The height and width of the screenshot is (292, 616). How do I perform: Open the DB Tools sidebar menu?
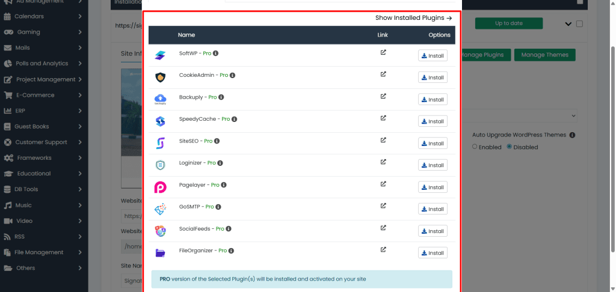tap(43, 189)
